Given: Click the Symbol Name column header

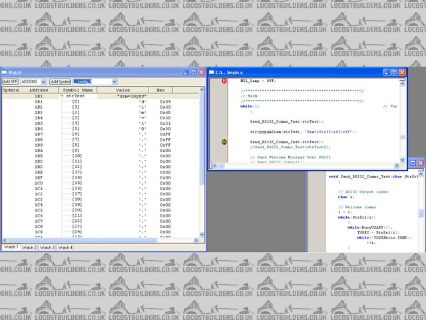Looking at the screenshot, I should [x=78, y=90].
